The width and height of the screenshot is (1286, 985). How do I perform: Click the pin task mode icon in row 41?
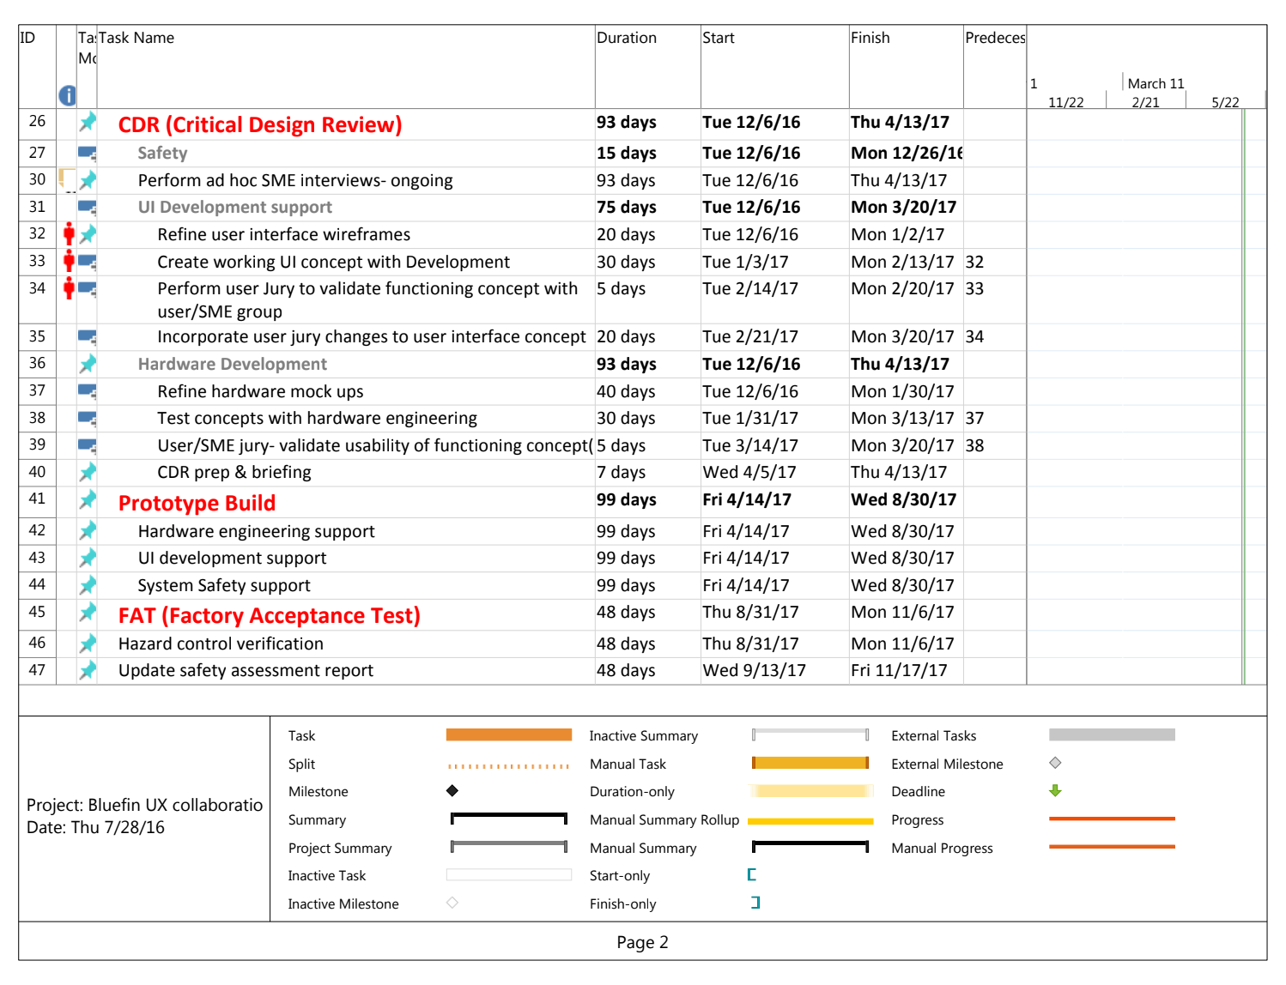[x=88, y=499]
